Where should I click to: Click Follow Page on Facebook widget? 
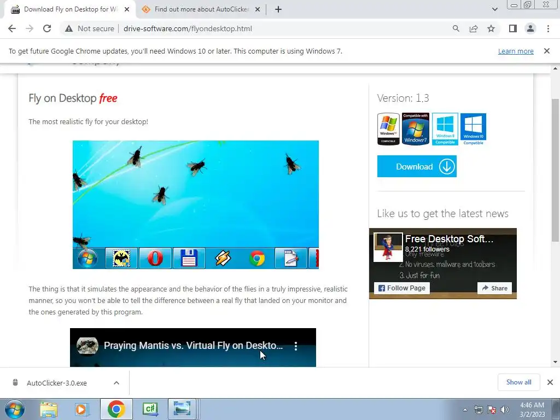(402, 288)
